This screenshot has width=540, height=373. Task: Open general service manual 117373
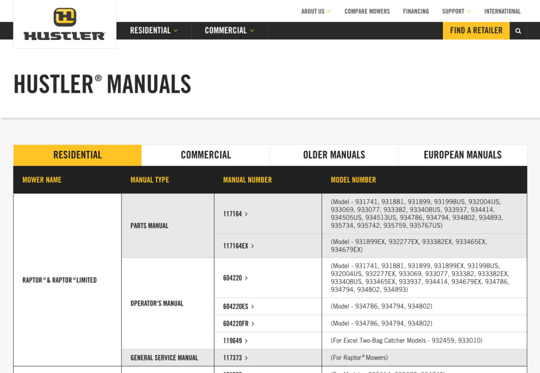pyautogui.click(x=236, y=358)
